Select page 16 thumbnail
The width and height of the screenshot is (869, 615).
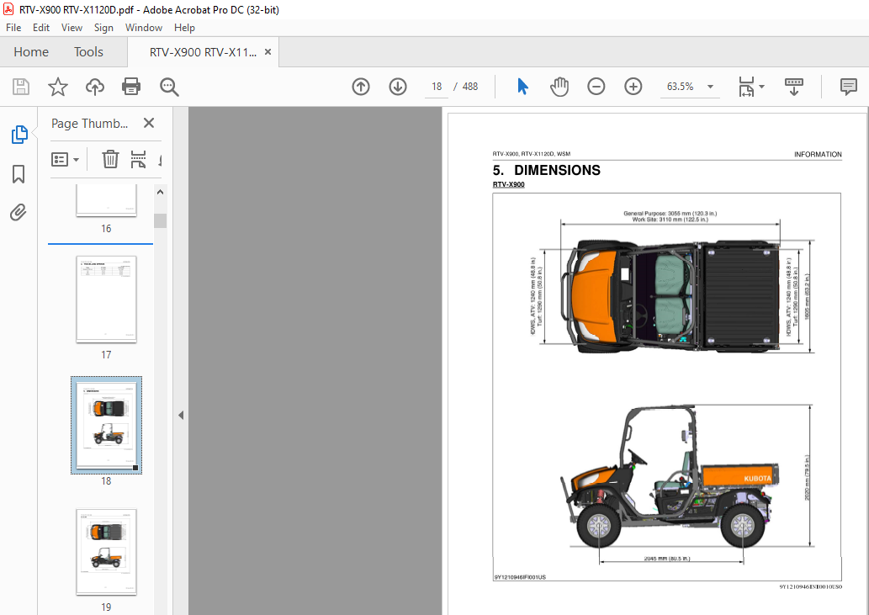point(106,200)
